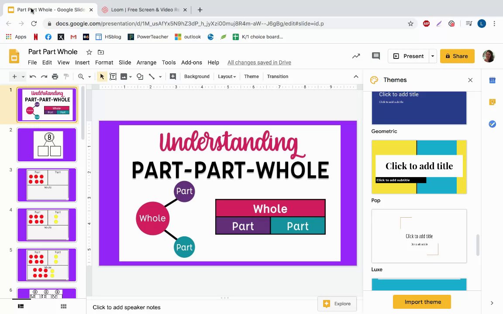Select the Line tool

152,77
